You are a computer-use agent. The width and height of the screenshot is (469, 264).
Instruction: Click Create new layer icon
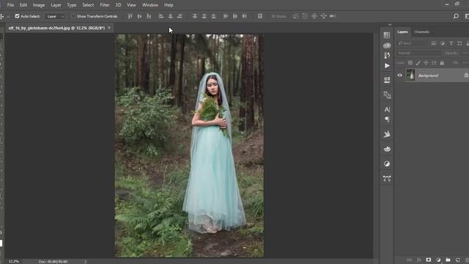457,260
